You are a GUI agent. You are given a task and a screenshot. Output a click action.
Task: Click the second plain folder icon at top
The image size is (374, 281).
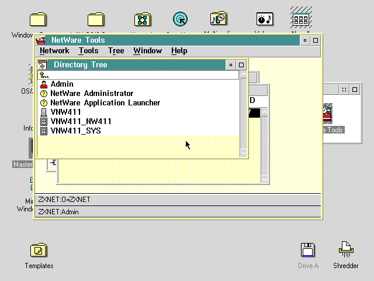coord(96,19)
